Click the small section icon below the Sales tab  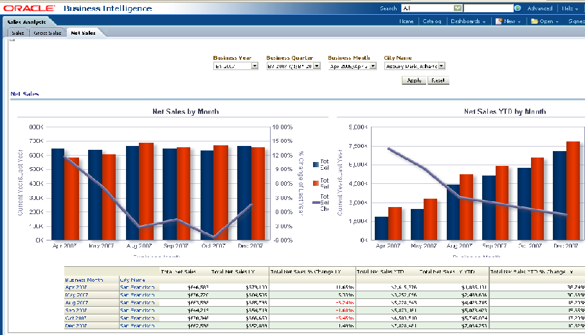point(12,39)
